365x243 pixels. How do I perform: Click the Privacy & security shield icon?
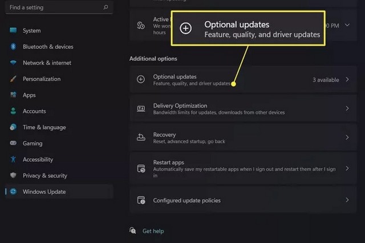13,175
